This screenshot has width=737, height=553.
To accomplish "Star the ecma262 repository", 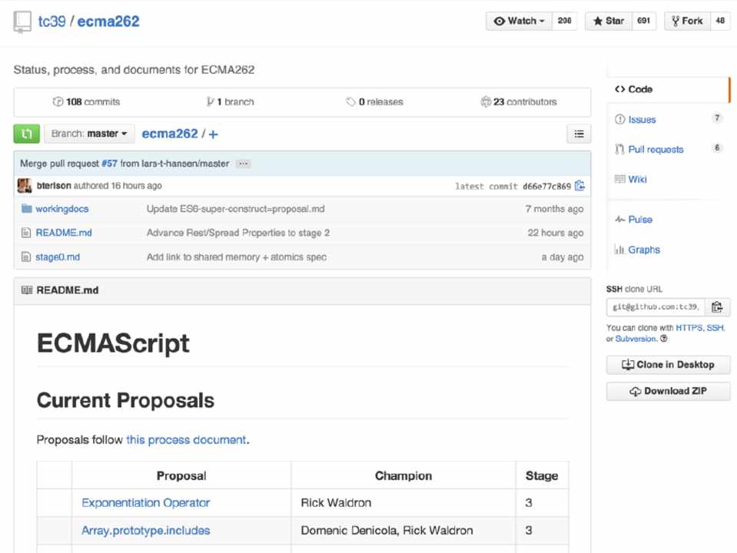I will point(609,22).
